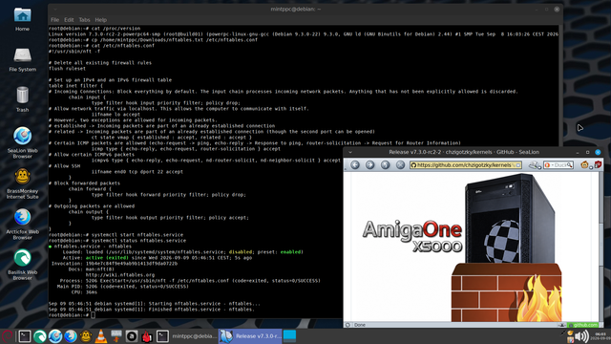The image size is (611, 344).
Task: Open the terminal Edit menu
Action: click(69, 20)
